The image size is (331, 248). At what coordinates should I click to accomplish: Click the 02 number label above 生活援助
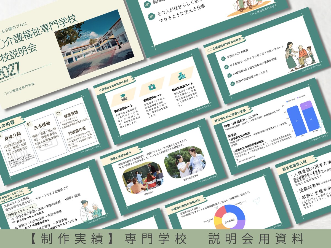pyautogui.click(x=30, y=124)
